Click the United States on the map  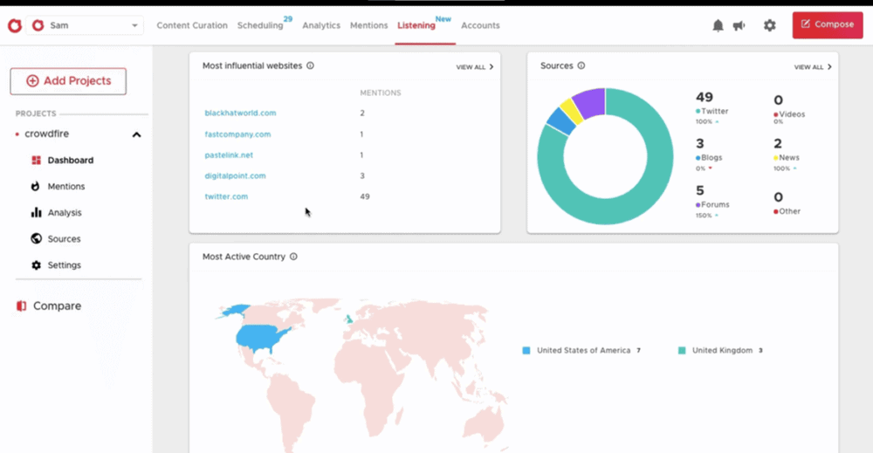(260, 339)
